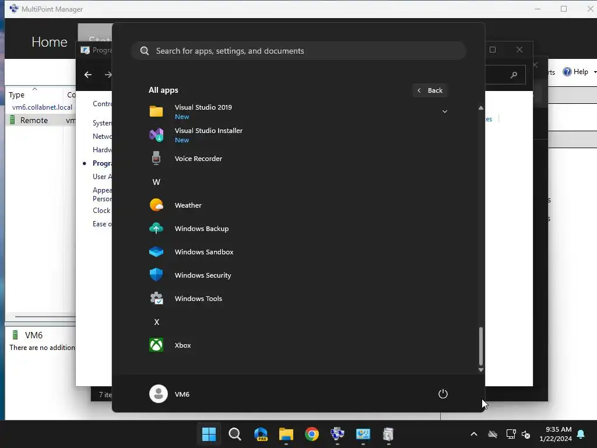Click the network display tray icon

click(511, 434)
